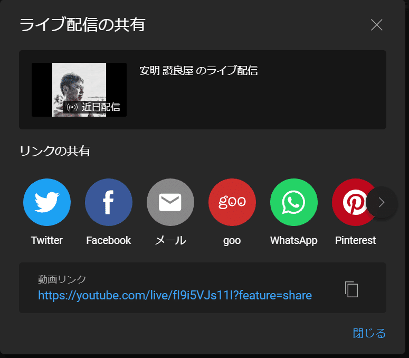This screenshot has width=409, height=358.
Task: Share the stream via goo icon
Action: point(232,202)
